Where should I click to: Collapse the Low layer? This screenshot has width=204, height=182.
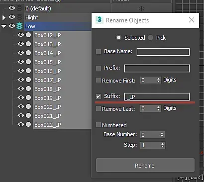(x=3, y=26)
